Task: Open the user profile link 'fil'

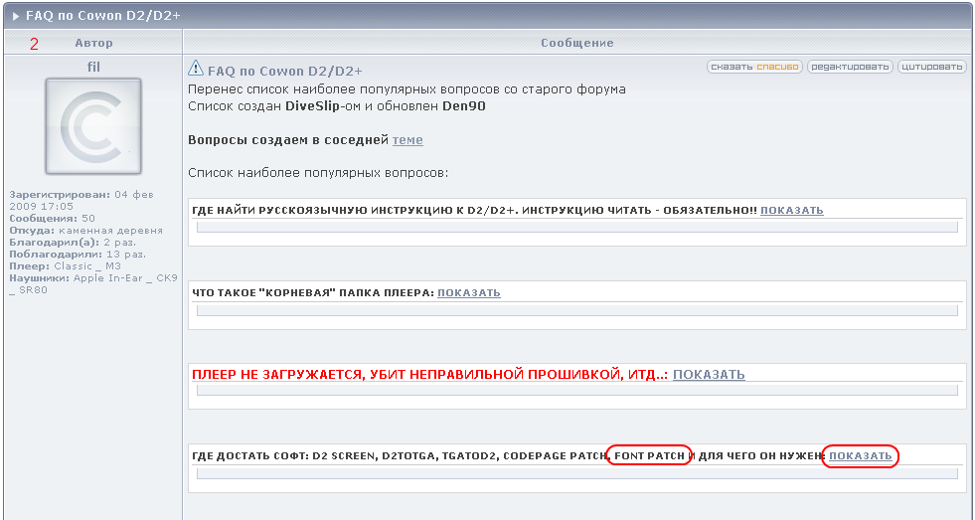Action: 93,67
